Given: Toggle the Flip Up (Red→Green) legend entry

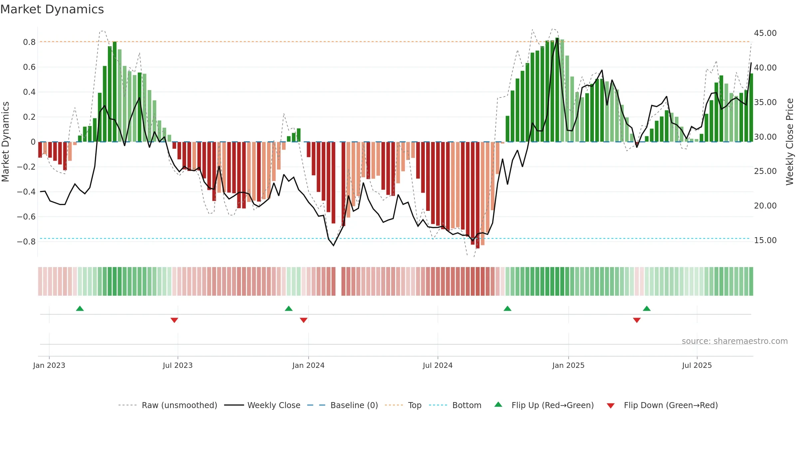Looking at the screenshot, I should tap(544, 405).
